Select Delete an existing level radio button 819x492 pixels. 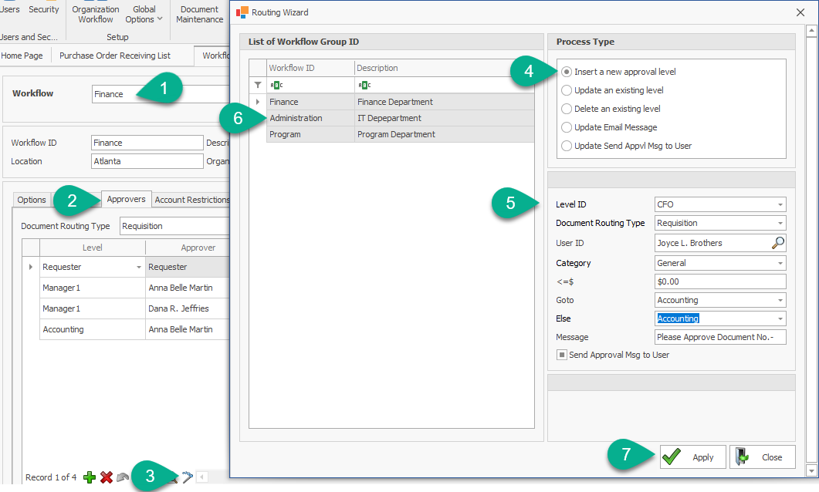[567, 109]
